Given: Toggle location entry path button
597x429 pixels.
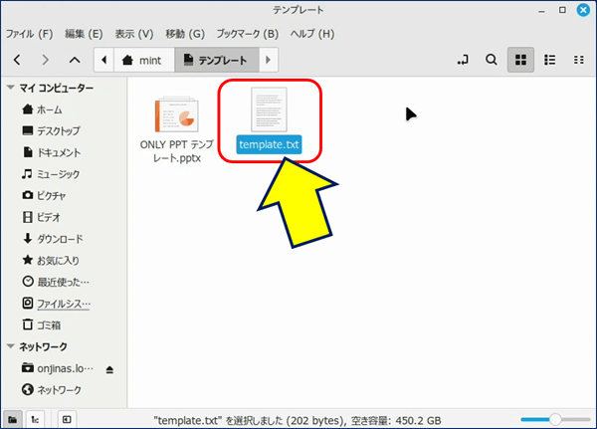Looking at the screenshot, I should pyautogui.click(x=463, y=60).
